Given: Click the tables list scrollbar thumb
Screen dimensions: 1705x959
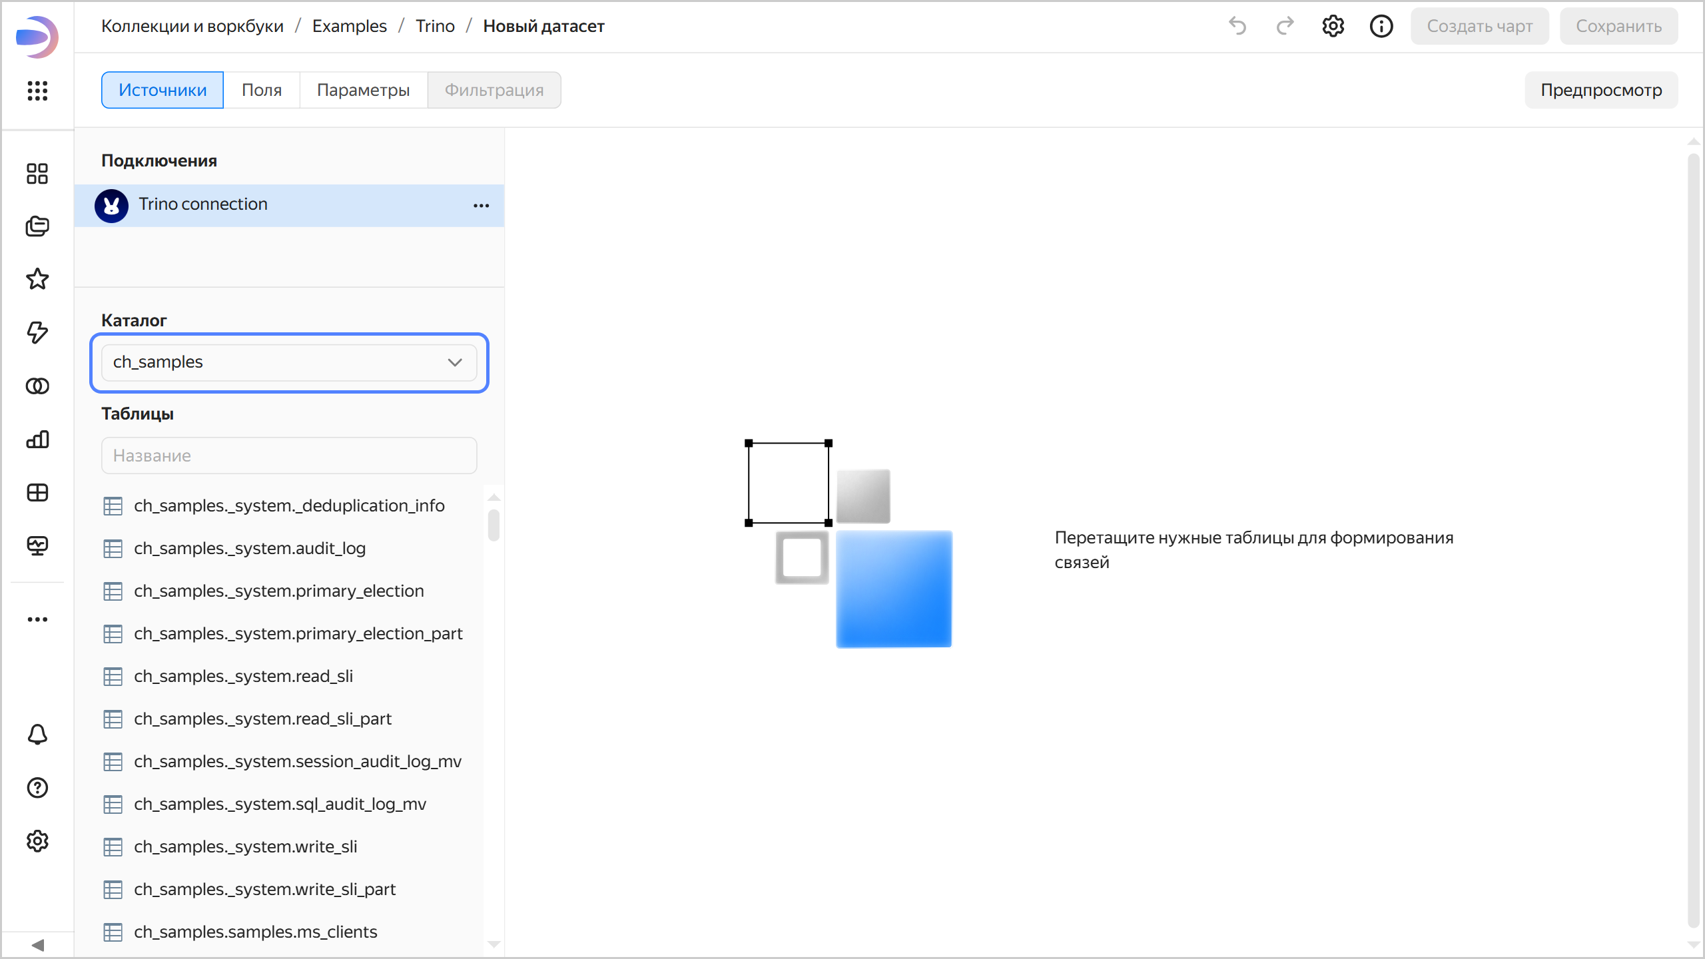Looking at the screenshot, I should coord(494,525).
